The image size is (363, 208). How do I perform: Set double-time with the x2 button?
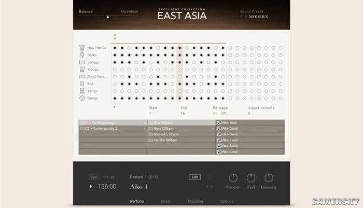click(x=113, y=177)
